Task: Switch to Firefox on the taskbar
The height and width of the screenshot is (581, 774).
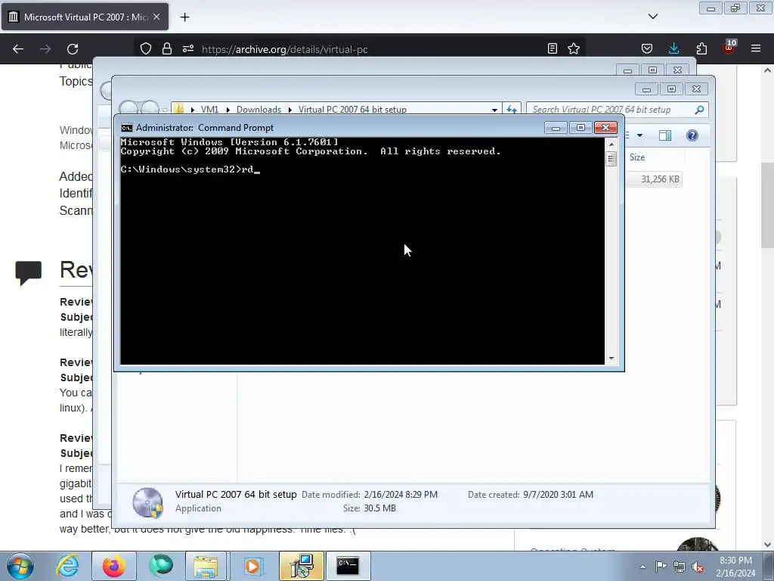Action: pos(113,566)
